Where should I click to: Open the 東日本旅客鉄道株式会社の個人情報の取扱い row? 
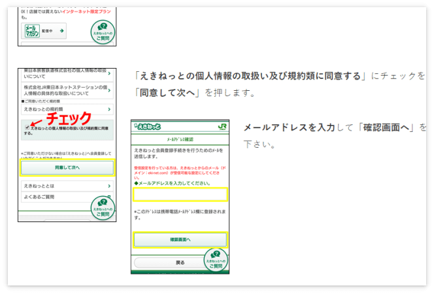67,74
